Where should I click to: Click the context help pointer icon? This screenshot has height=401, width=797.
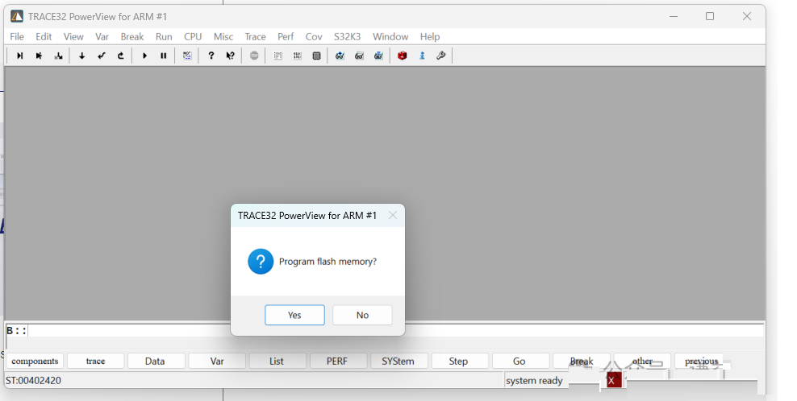[230, 56]
